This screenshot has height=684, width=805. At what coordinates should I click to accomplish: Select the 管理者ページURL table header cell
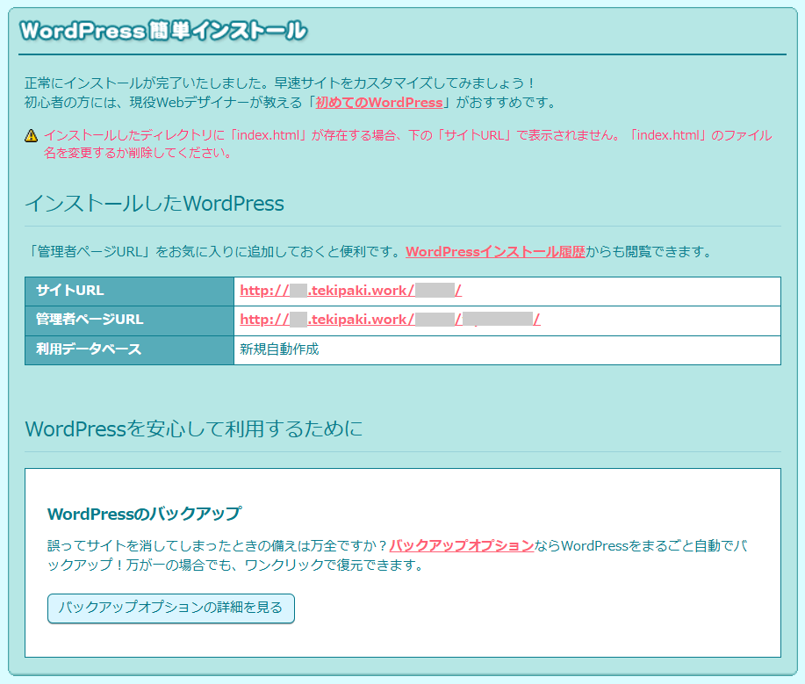(129, 320)
